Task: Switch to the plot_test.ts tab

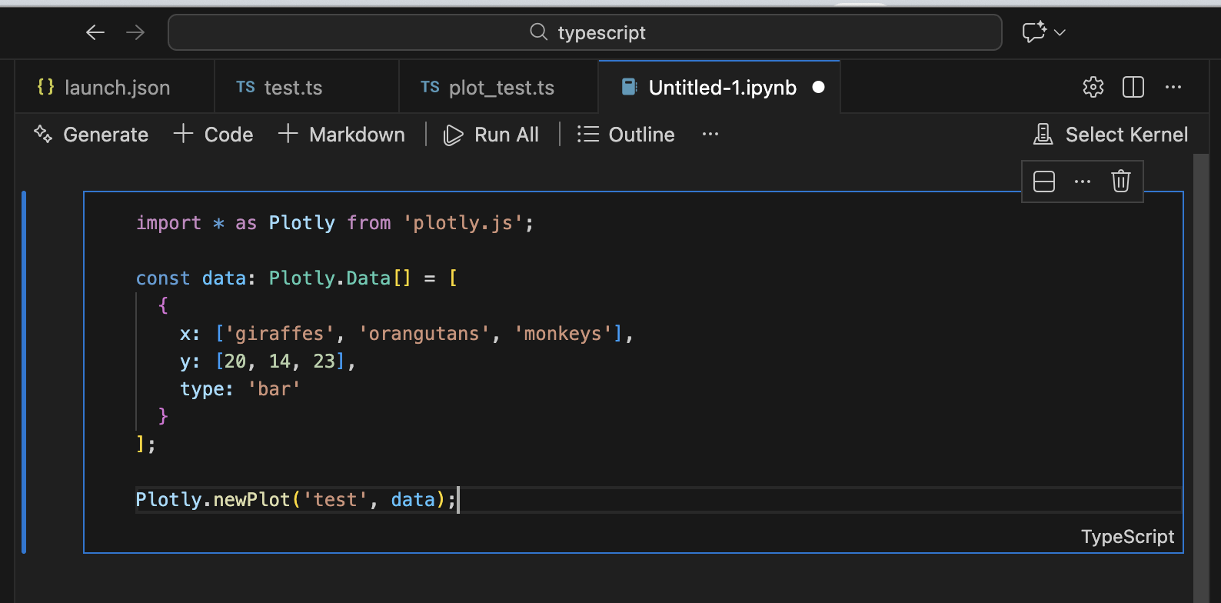Action: point(499,88)
